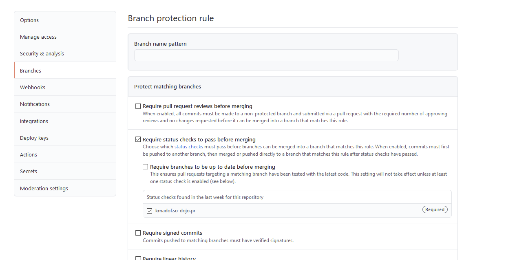The height and width of the screenshot is (260, 526).
Task: Open Actions settings in the sidebar
Action: click(29, 154)
